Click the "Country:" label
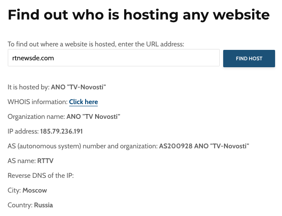The height and width of the screenshot is (216, 282). click(x=20, y=205)
